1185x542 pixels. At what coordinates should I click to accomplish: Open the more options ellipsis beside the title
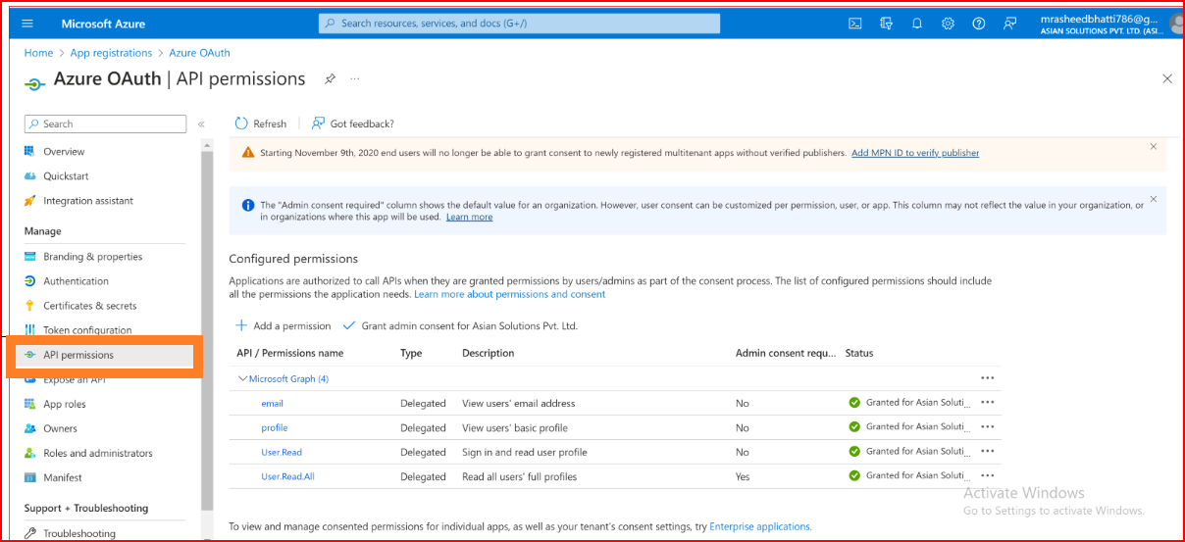point(355,79)
